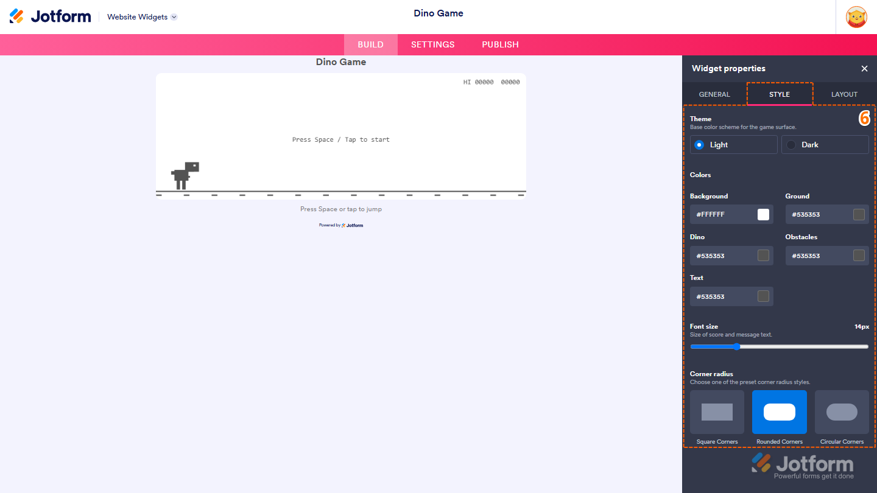Open the user avatar menu
The width and height of the screenshot is (877, 493).
pos(857,16)
